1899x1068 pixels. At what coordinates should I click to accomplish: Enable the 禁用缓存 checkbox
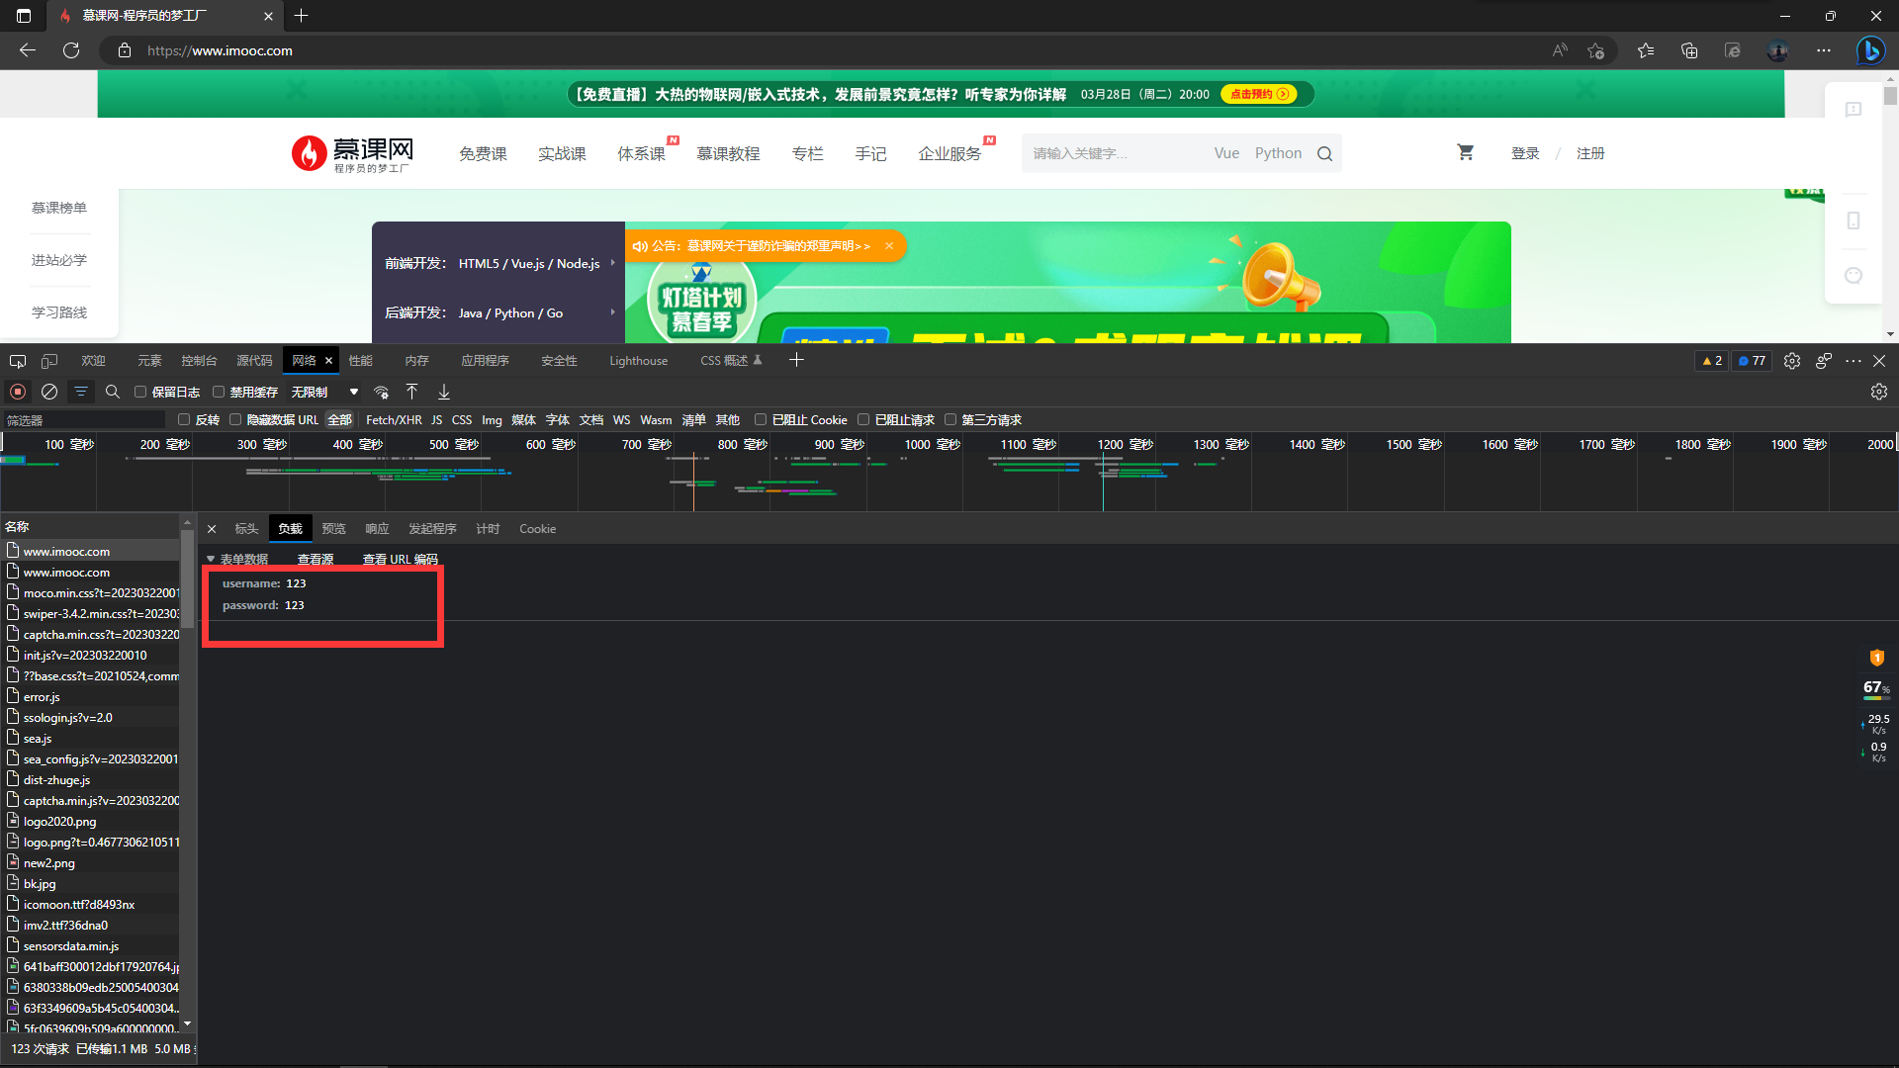tap(219, 392)
